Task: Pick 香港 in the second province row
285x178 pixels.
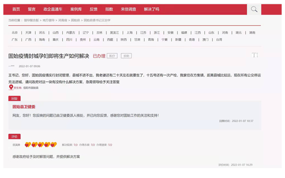Action: [x=192, y=39]
